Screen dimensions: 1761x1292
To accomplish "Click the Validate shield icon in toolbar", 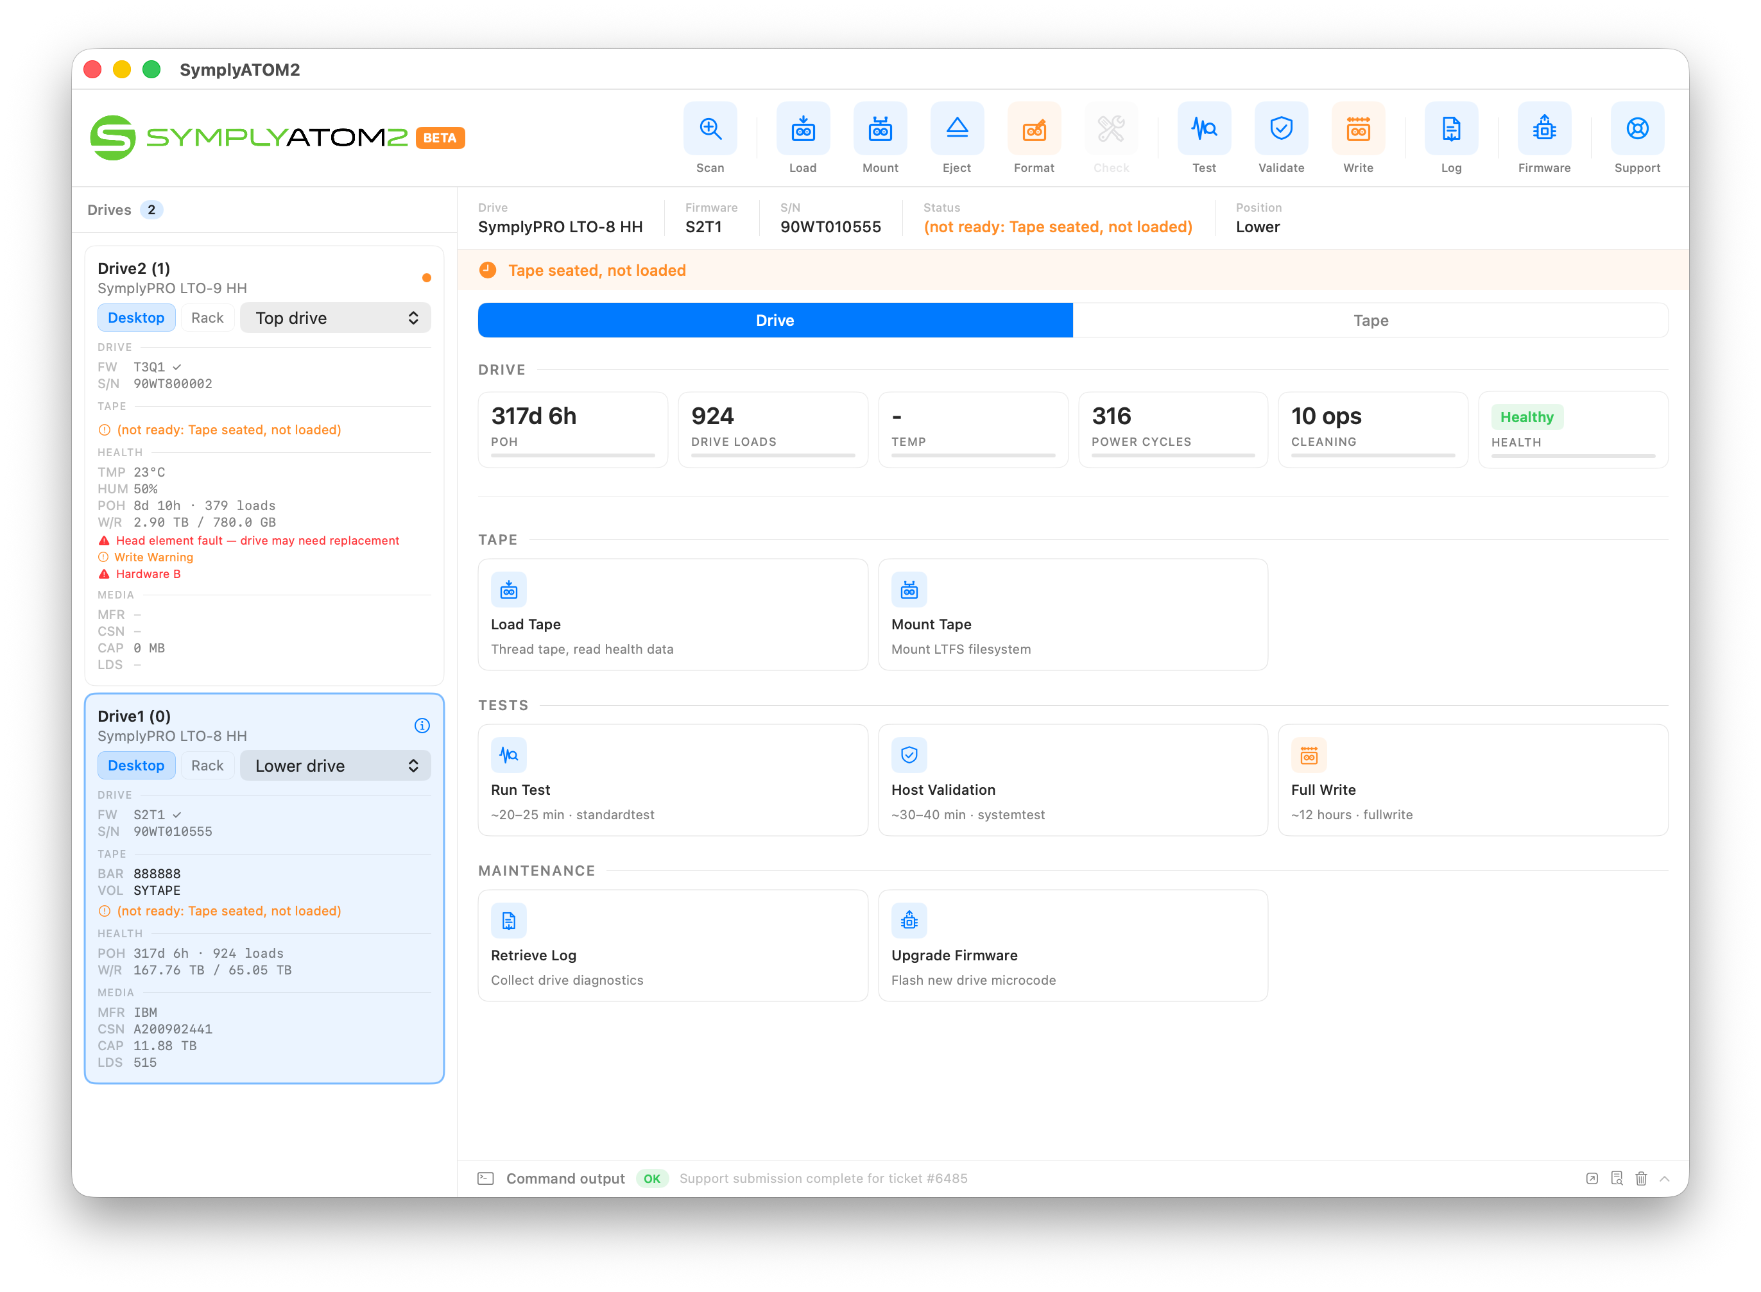I will click(x=1282, y=129).
